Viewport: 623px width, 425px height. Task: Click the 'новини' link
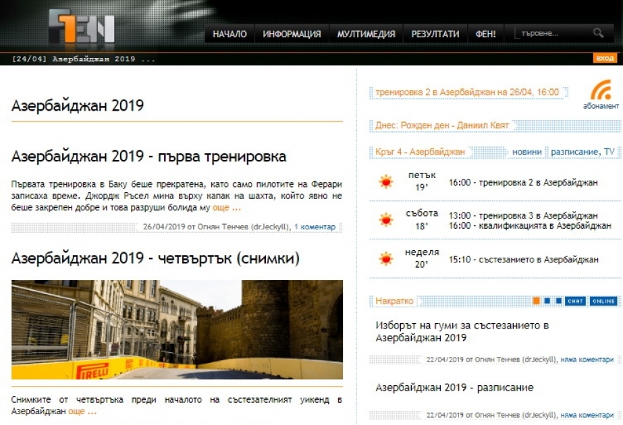[x=527, y=152]
